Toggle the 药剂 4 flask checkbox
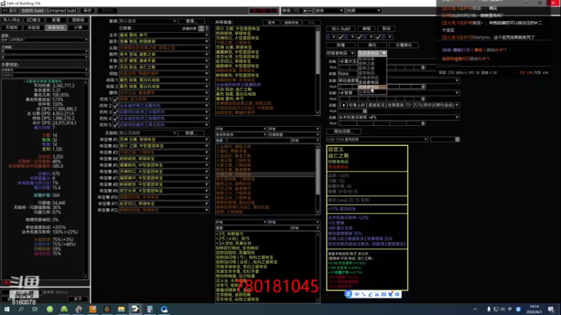This screenshot has width=561, height=315. 115,118
